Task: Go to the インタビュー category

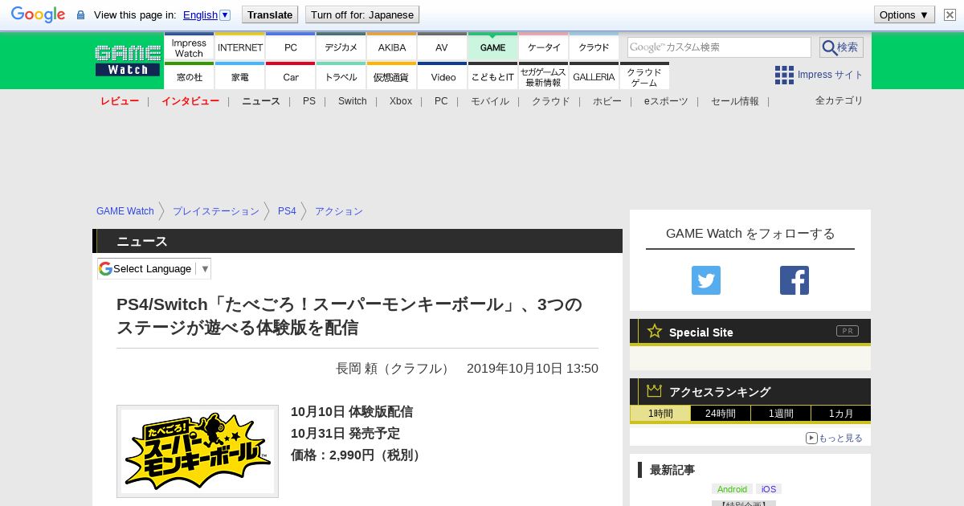Action: point(190,101)
